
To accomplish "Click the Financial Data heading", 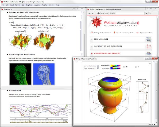I will (x=15, y=90).
